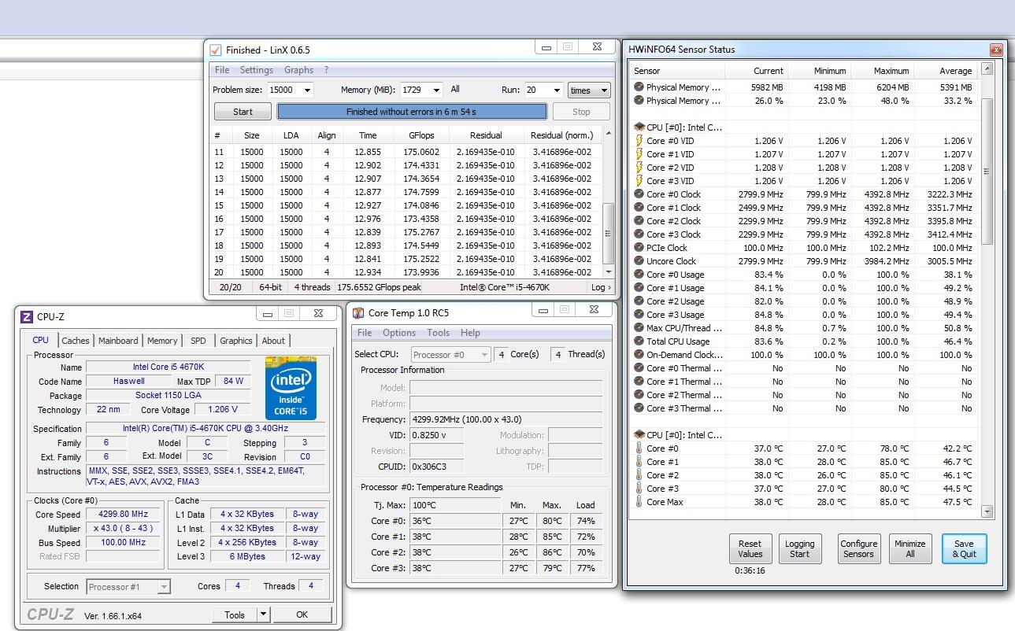Open the Graphs menu in LinX
Image resolution: width=1015 pixels, height=631 pixels.
tap(298, 70)
